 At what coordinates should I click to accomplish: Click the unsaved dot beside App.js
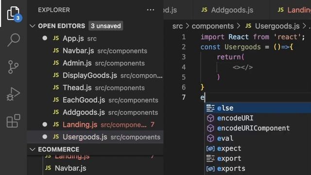point(45,38)
